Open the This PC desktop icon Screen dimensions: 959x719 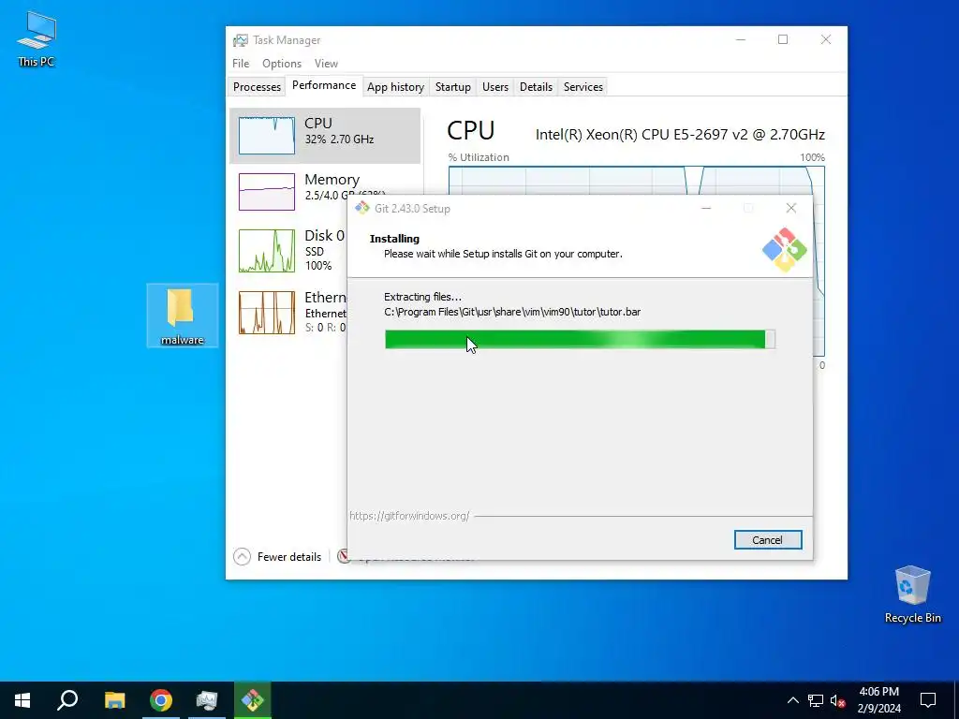pos(37,39)
